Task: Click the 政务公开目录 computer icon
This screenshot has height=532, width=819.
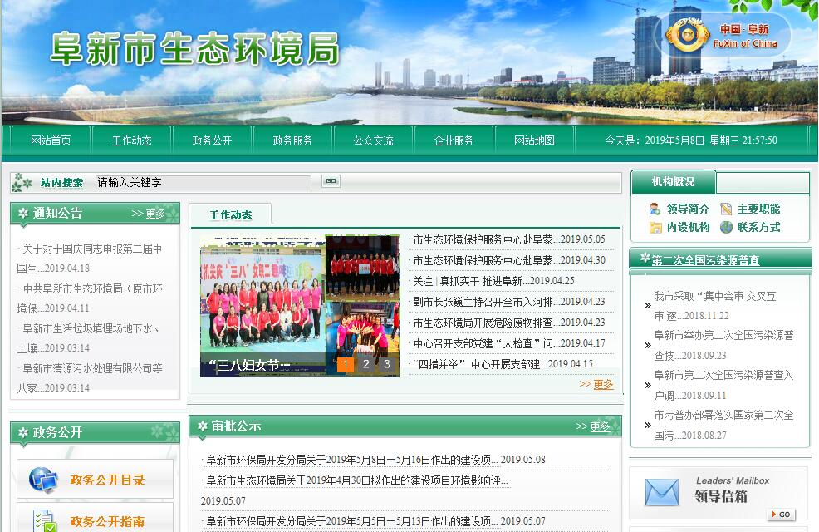Action: click(x=42, y=480)
